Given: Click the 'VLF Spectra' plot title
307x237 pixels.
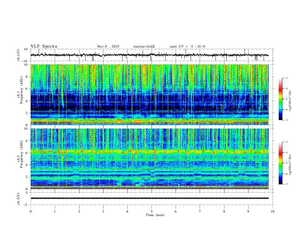Looking at the screenshot, I should (x=44, y=46).
